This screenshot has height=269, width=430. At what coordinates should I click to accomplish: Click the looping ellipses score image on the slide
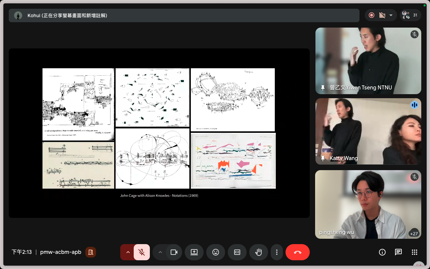[x=153, y=158]
